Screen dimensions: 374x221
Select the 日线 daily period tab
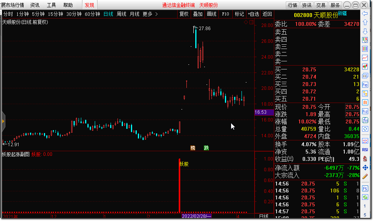pyautogui.click(x=108, y=14)
